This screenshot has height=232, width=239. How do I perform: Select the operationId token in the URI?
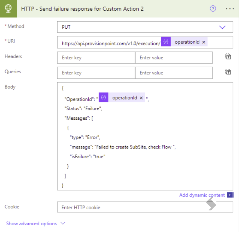point(184,41)
